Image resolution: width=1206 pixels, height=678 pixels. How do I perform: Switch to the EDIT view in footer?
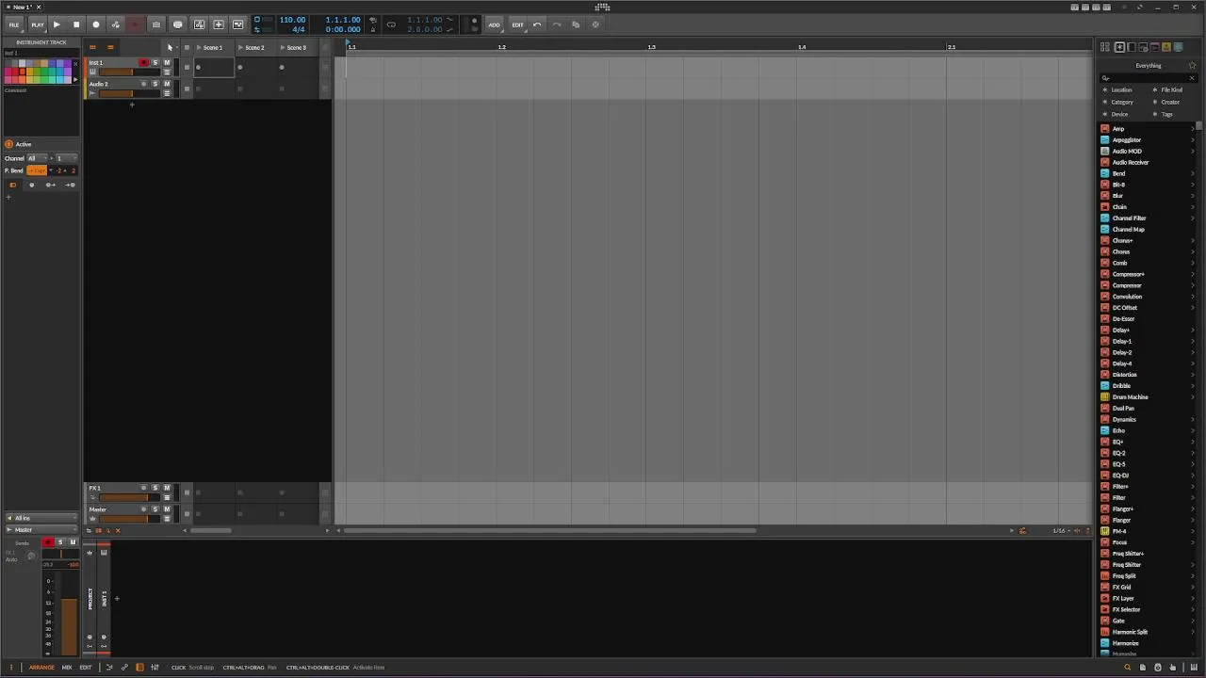[86, 667]
